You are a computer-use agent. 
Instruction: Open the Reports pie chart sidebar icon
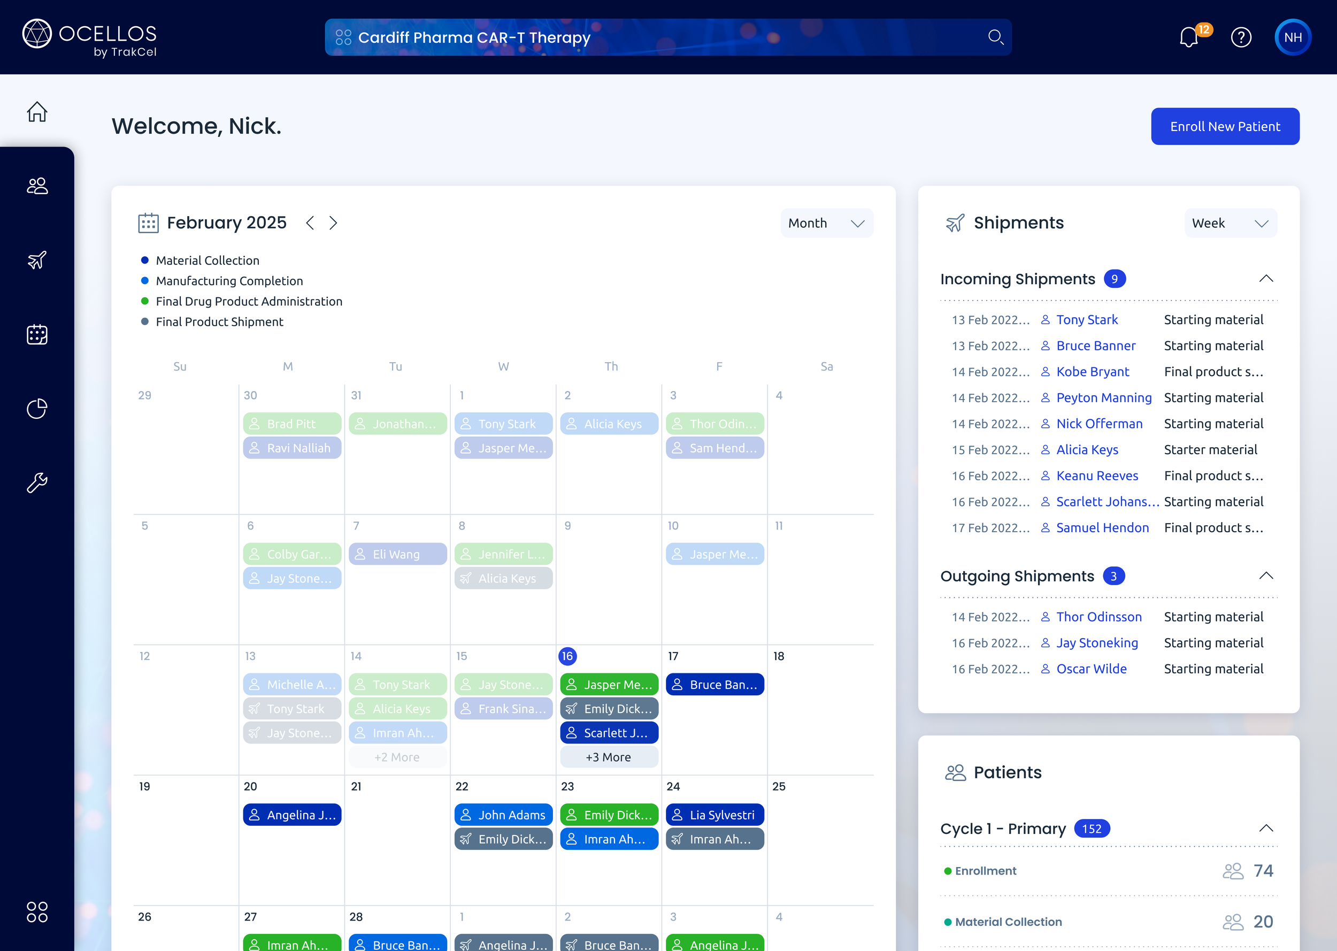click(37, 409)
